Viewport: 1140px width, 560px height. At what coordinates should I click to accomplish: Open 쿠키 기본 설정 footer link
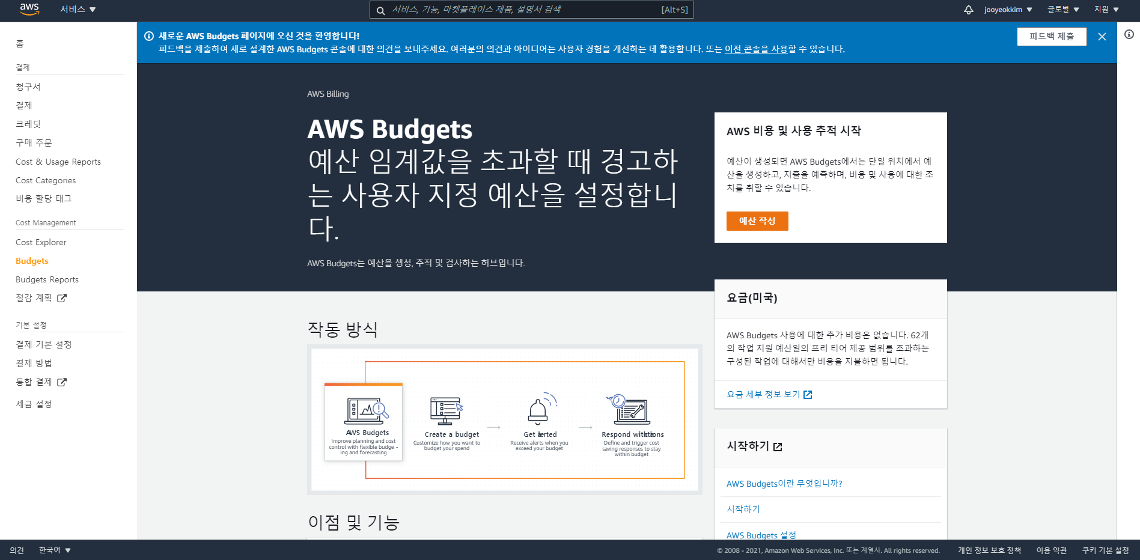point(1106,550)
